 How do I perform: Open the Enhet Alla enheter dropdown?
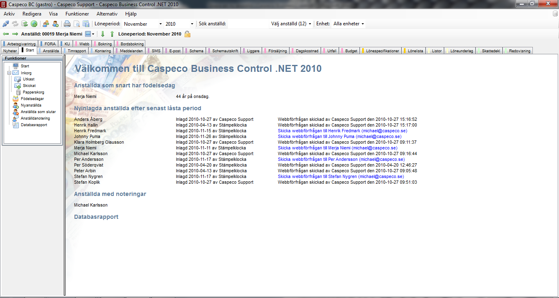point(348,24)
